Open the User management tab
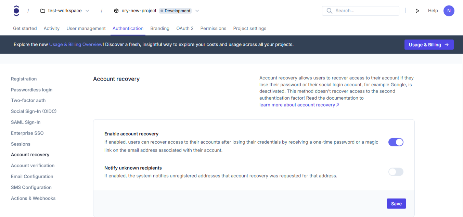Image resolution: width=463 pixels, height=217 pixels. (x=86, y=28)
